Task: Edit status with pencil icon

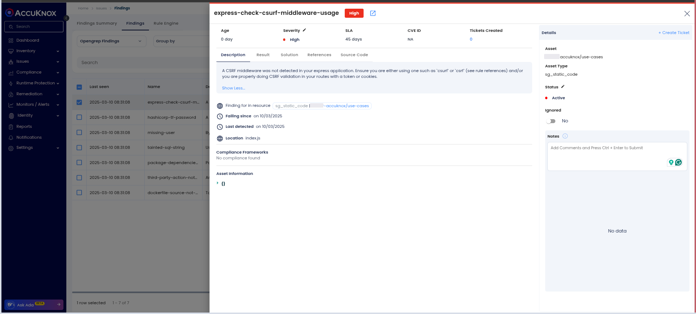Action: (563, 87)
